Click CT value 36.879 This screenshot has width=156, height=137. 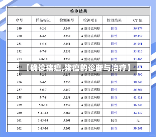138,28
